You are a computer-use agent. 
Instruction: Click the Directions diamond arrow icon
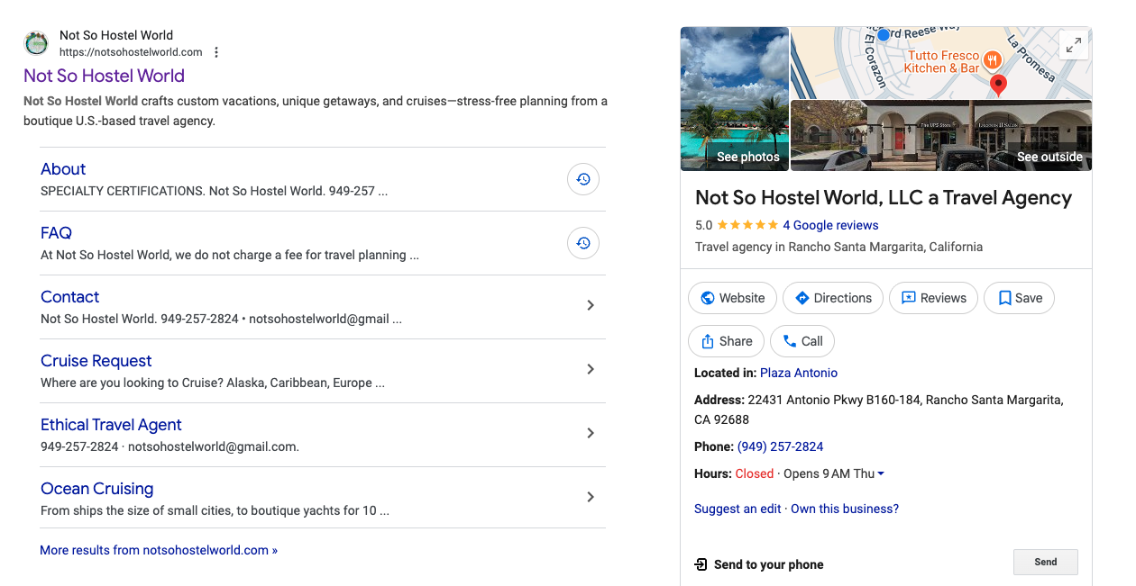tap(802, 298)
